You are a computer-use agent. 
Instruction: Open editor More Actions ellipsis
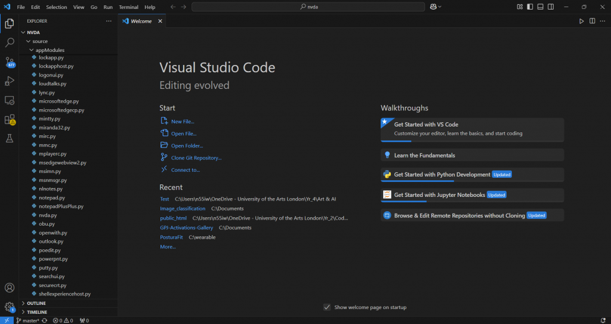pos(603,21)
